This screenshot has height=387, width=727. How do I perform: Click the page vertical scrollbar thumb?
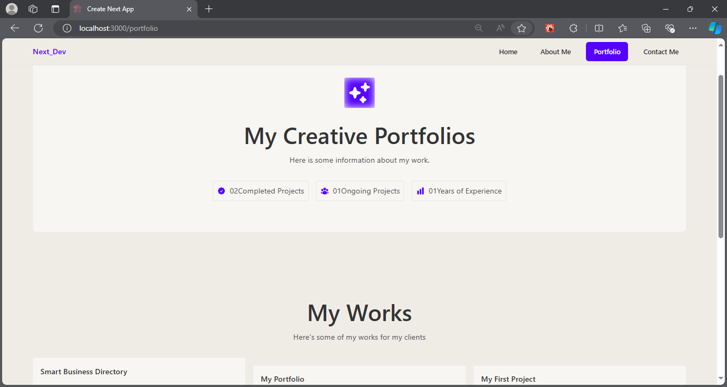(721, 156)
